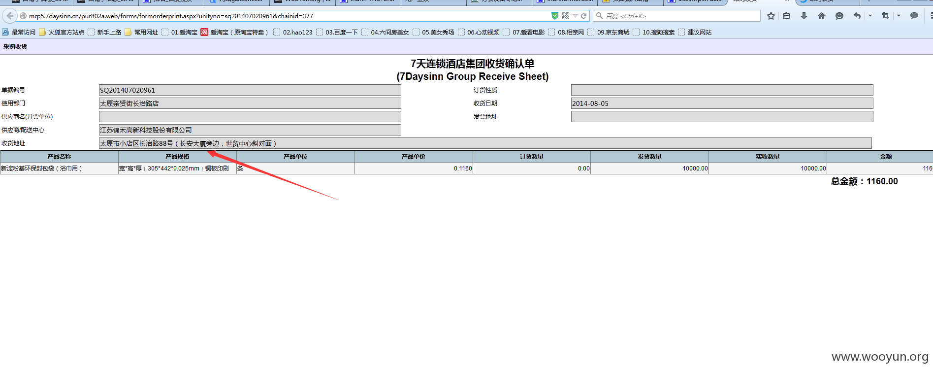Click the 采购收货 page header tab
The height and width of the screenshot is (371, 933).
(15, 47)
